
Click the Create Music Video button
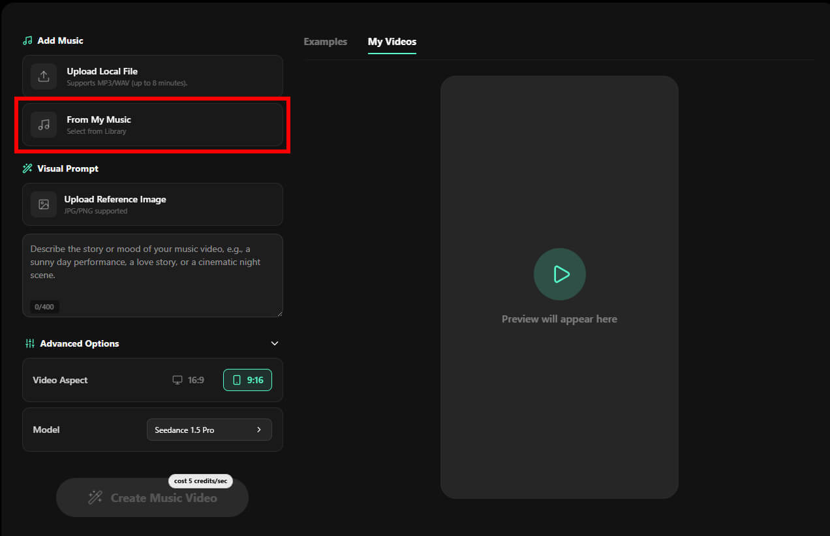pyautogui.click(x=153, y=497)
